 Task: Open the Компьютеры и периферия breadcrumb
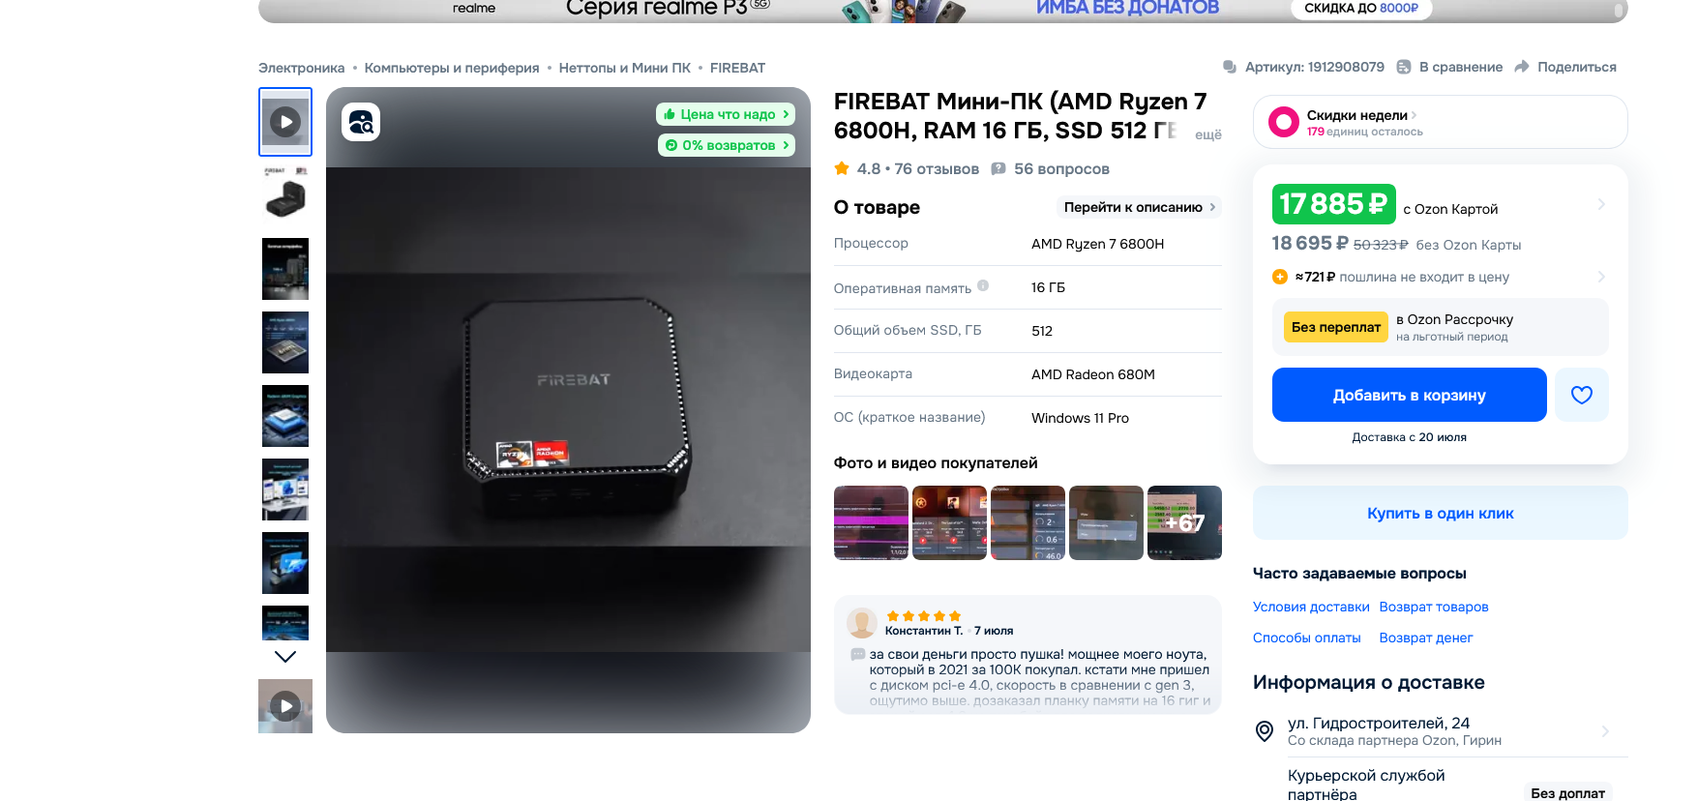point(452,68)
